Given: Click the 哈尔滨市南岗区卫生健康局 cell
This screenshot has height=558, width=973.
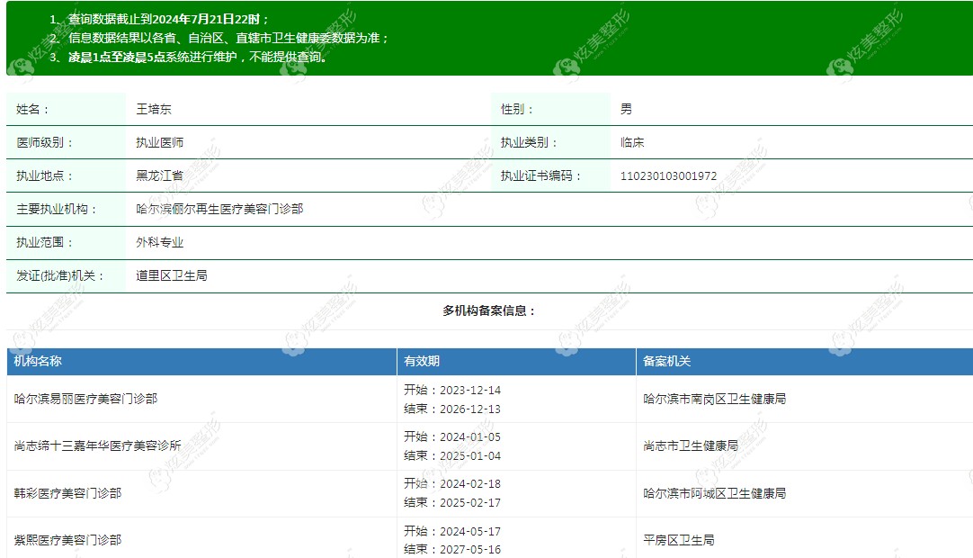Looking at the screenshot, I should (714, 399).
